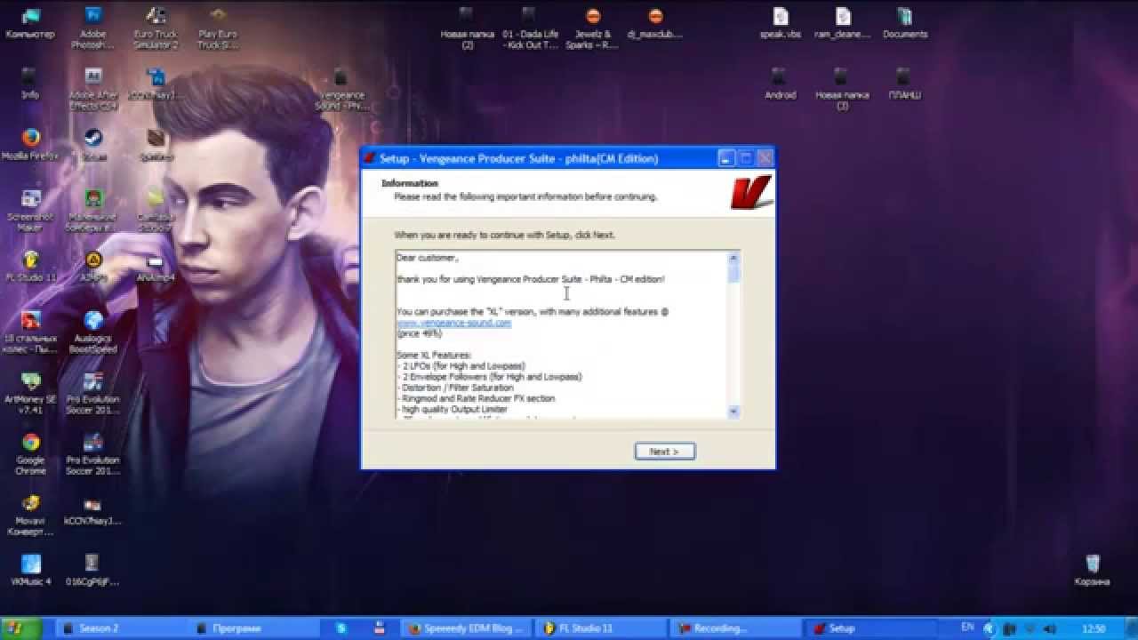
Task: Select the ArtMoney SE desktop icon
Action: click(x=30, y=393)
